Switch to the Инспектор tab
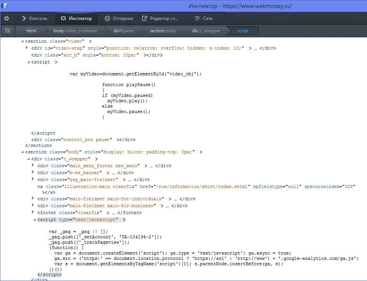The width and height of the screenshot is (367, 281). [x=76, y=18]
